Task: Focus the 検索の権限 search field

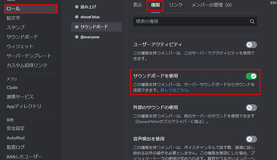Action: click(195, 22)
